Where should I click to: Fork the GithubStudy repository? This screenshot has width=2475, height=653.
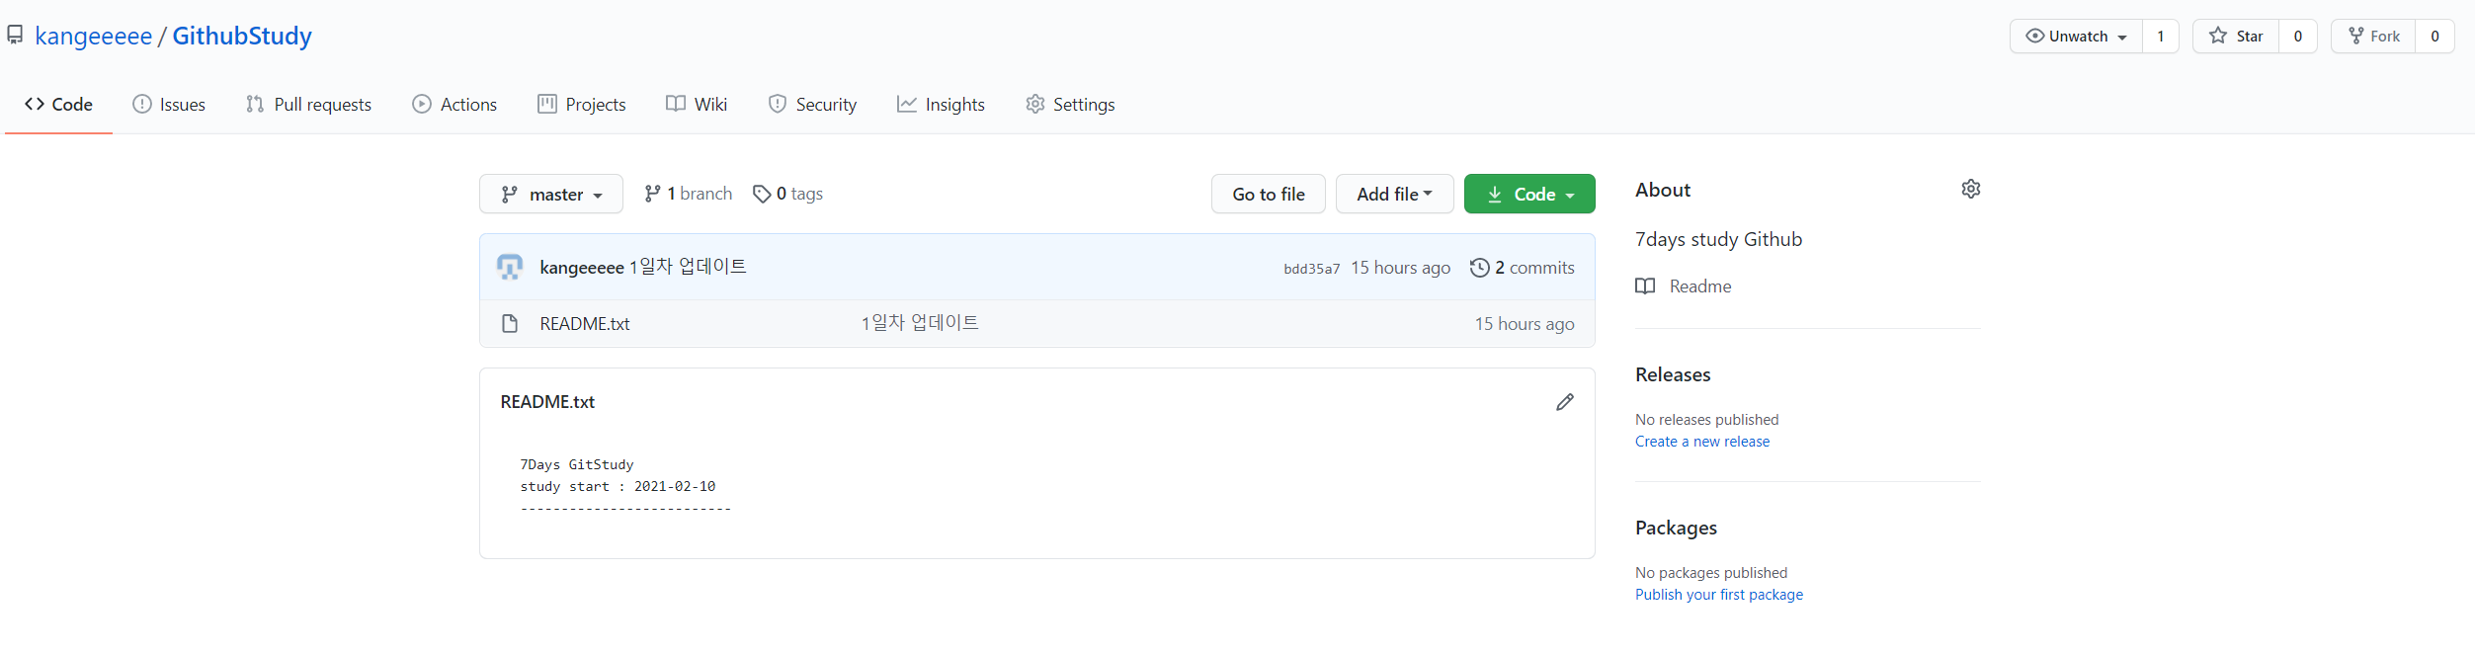[x=2373, y=37]
